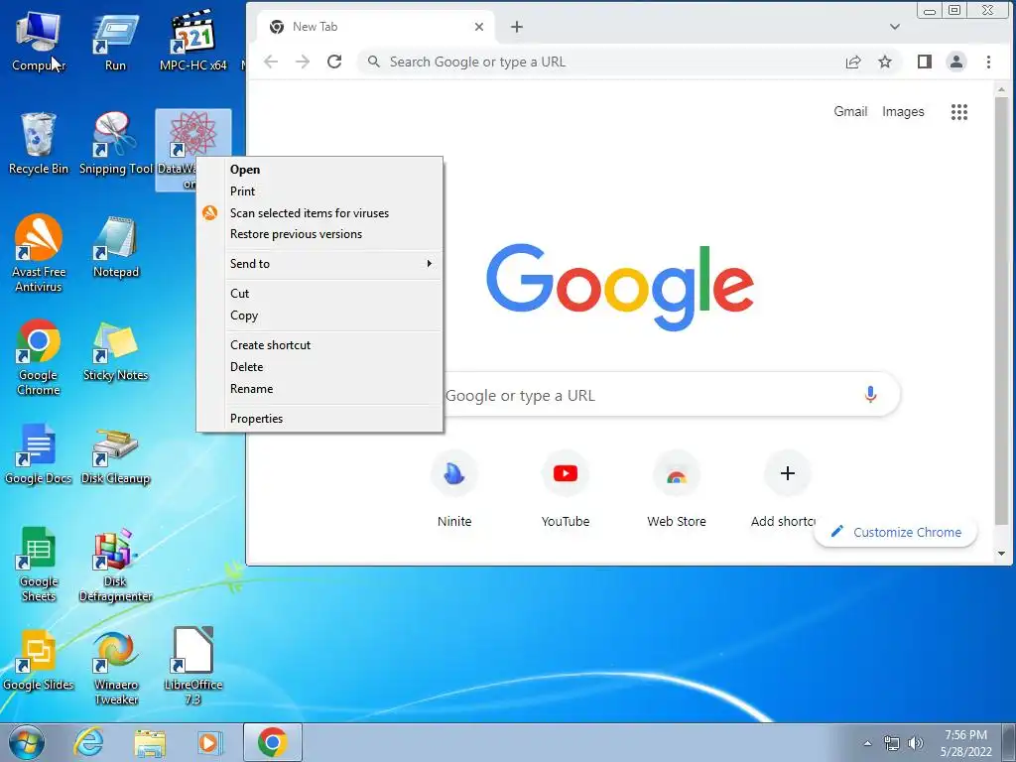1016x762 pixels.
Task: Select the Recycle Bin icon
Action: pyautogui.click(x=39, y=144)
